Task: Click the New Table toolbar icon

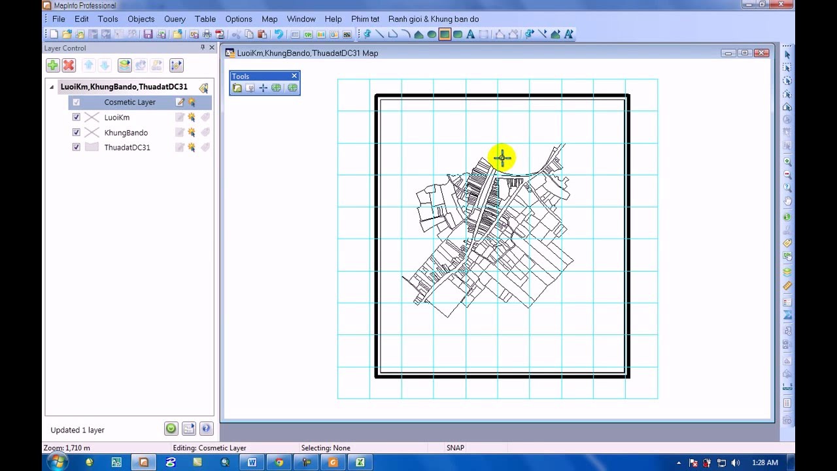Action: (x=54, y=34)
